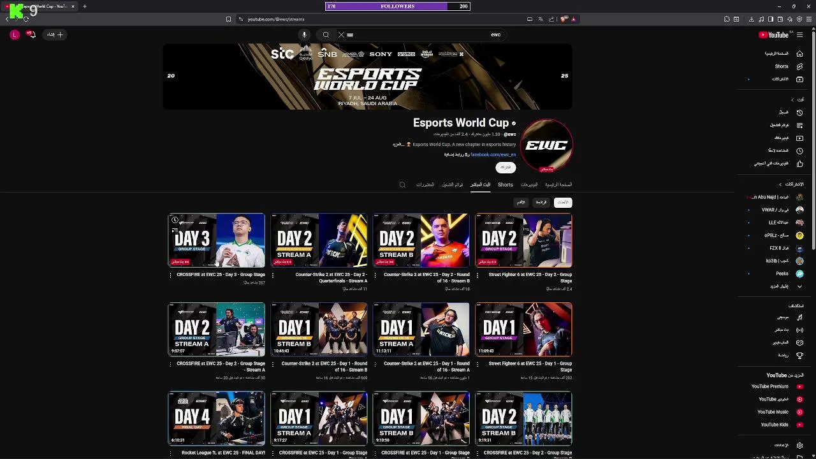Expand the 'You' section arrow
Viewport: 816px width, 459px height.
pos(792,99)
